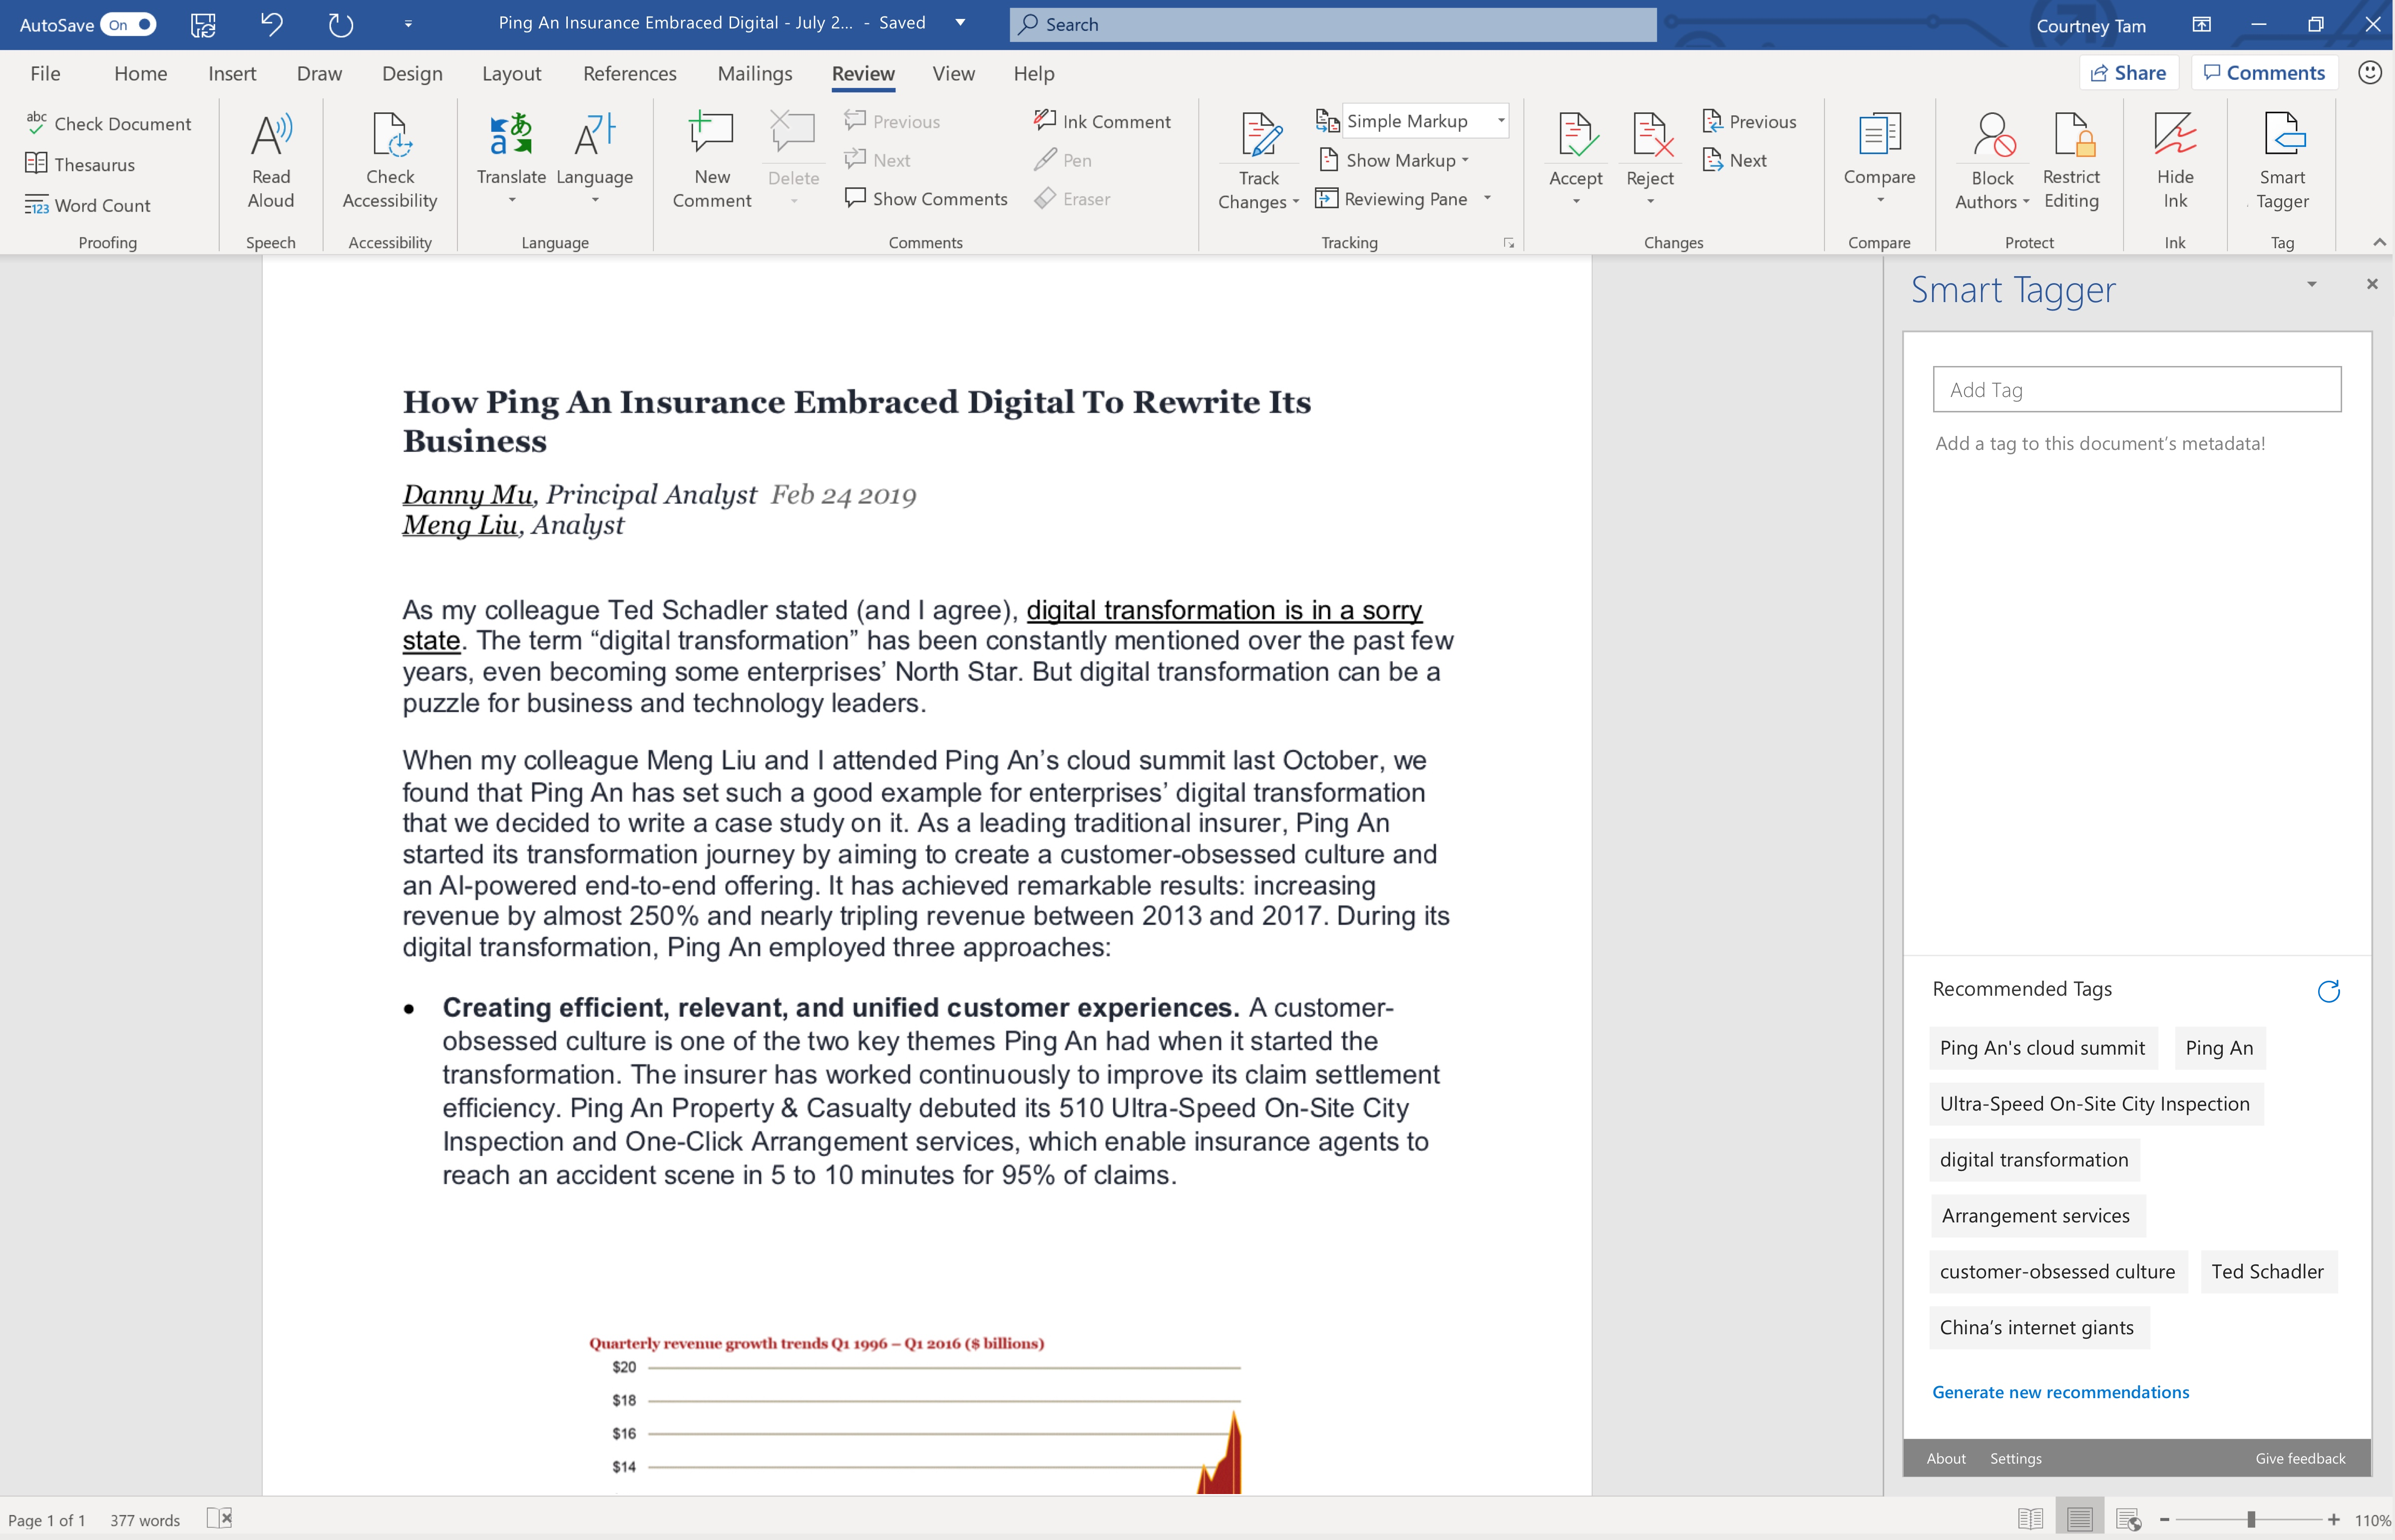
Task: Open Settings in Smart Tagger footer
Action: coord(2015,1458)
